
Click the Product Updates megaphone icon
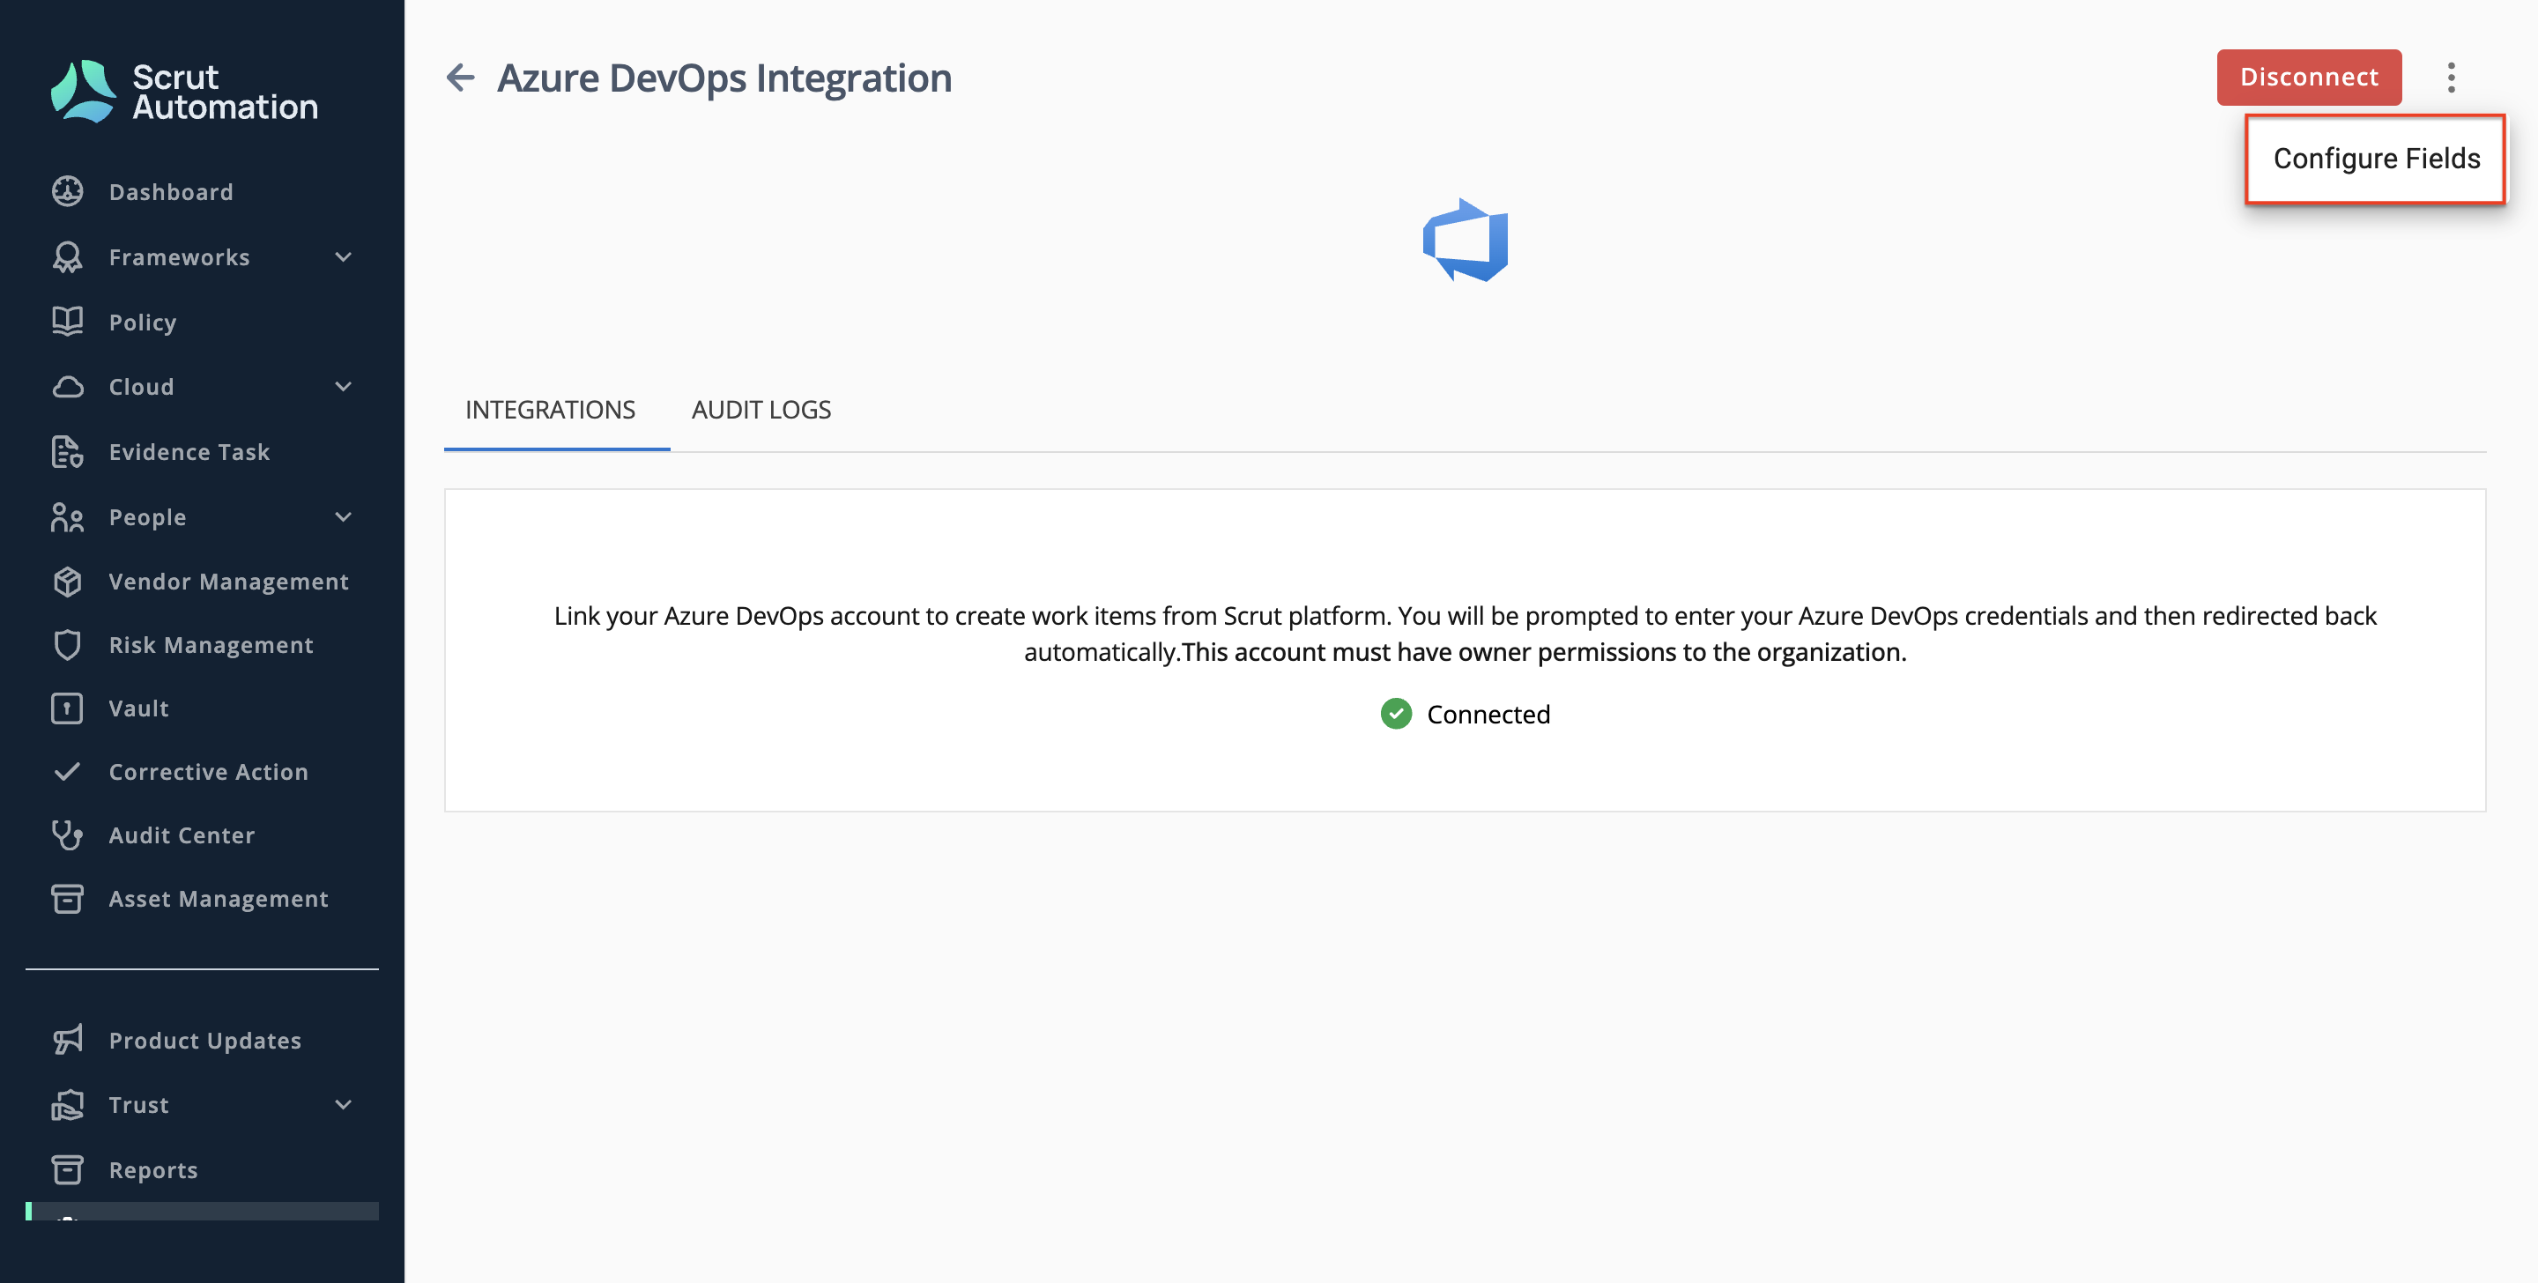coord(67,1040)
